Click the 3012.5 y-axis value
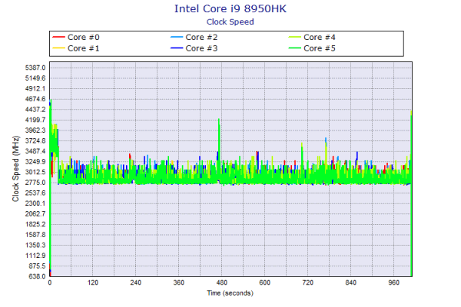 pos(35,172)
